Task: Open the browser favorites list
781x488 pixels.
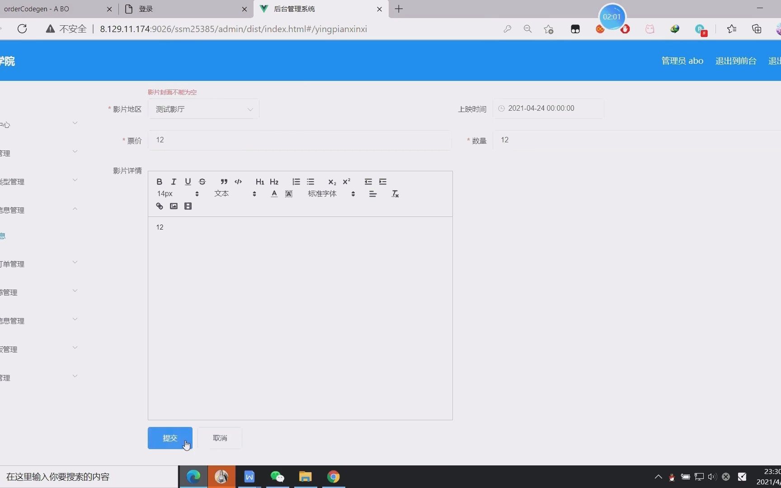Action: click(x=732, y=29)
